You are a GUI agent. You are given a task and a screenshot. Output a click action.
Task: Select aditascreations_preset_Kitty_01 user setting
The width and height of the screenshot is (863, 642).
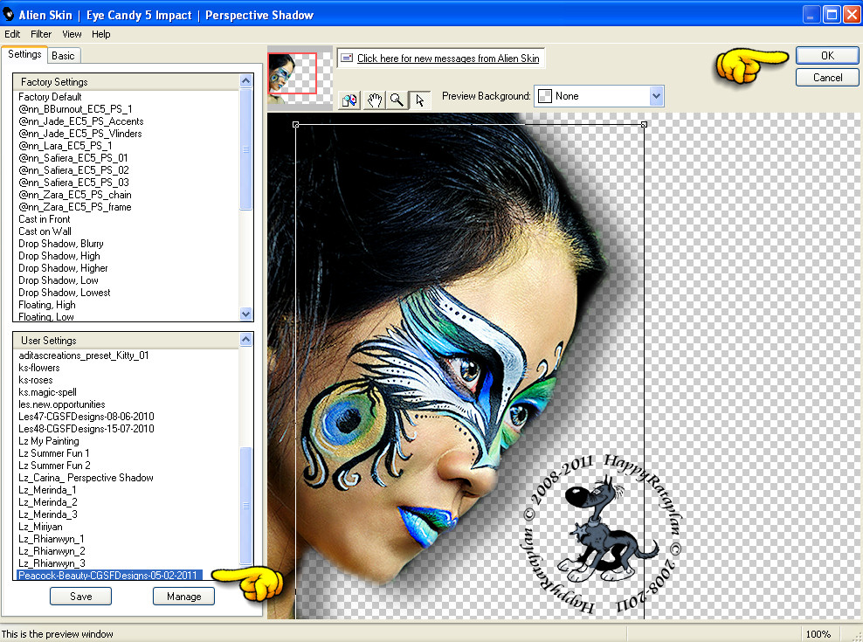click(84, 356)
